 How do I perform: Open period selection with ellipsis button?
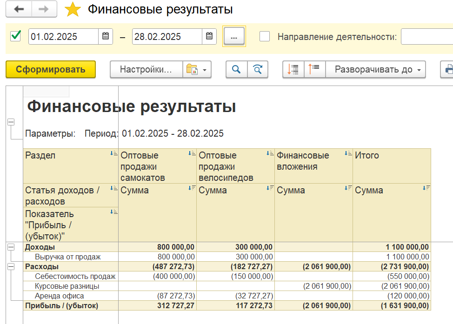[x=234, y=36]
